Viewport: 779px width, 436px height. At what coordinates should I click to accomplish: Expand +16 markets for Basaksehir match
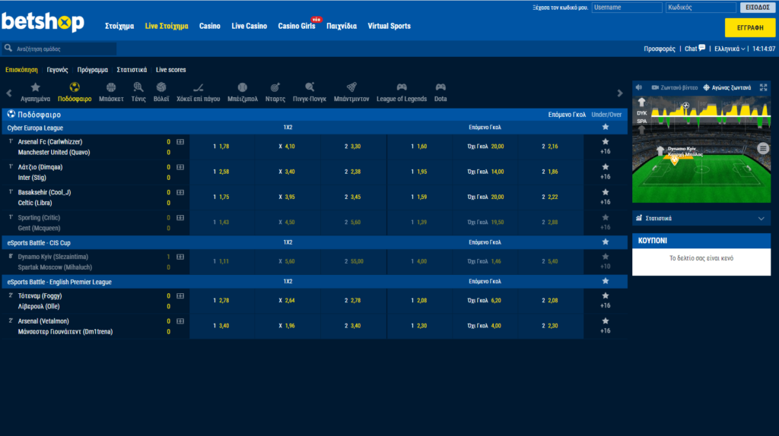pyautogui.click(x=605, y=202)
